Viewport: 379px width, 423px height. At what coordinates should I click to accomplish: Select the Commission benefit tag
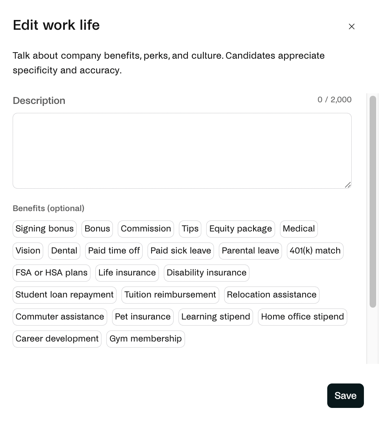point(145,229)
